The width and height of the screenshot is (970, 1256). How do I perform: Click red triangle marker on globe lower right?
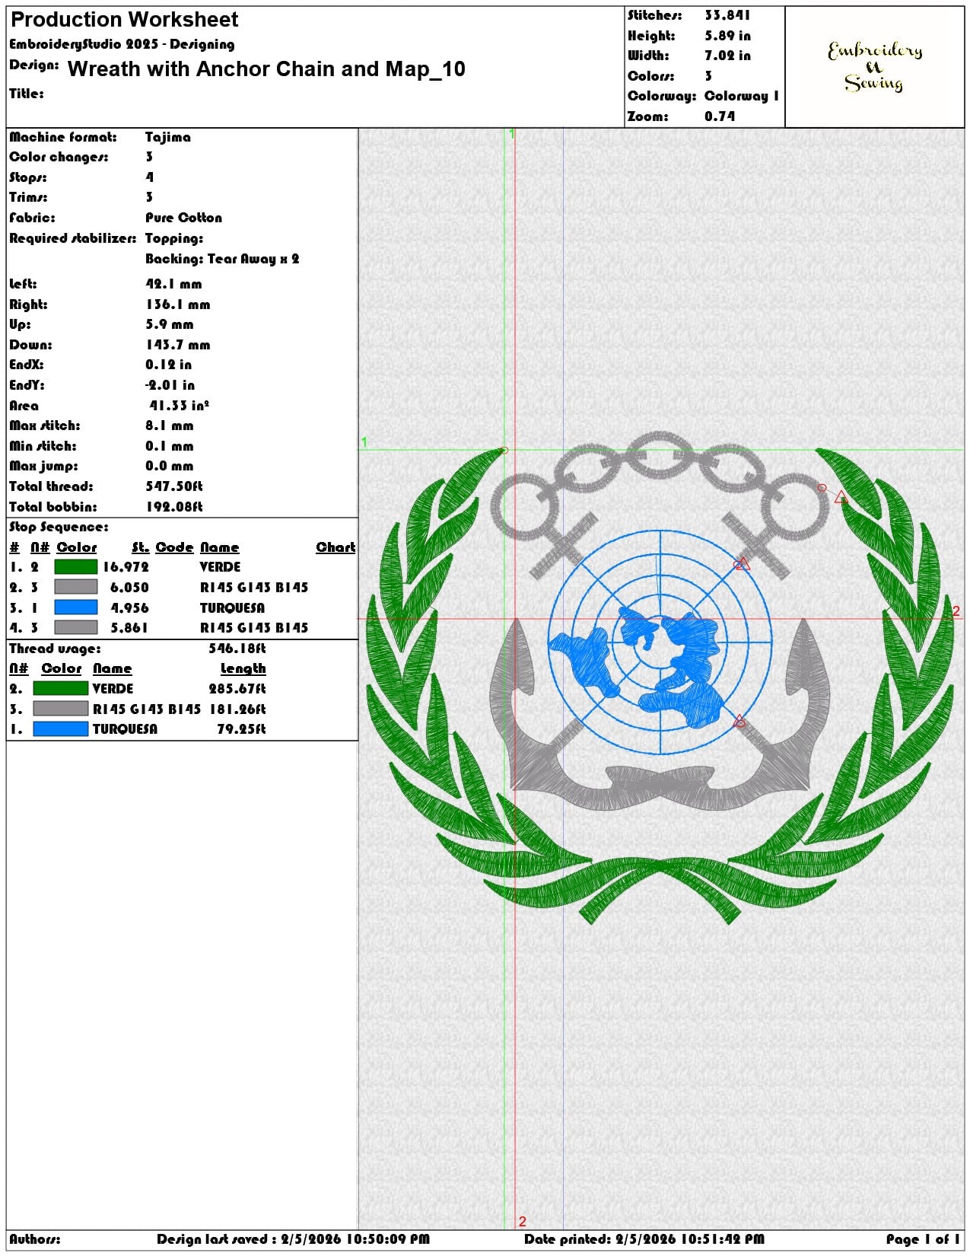coord(739,721)
